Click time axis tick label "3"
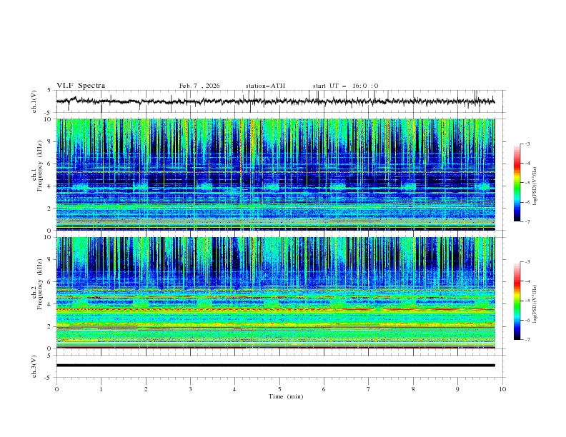 pyautogui.click(x=190, y=389)
